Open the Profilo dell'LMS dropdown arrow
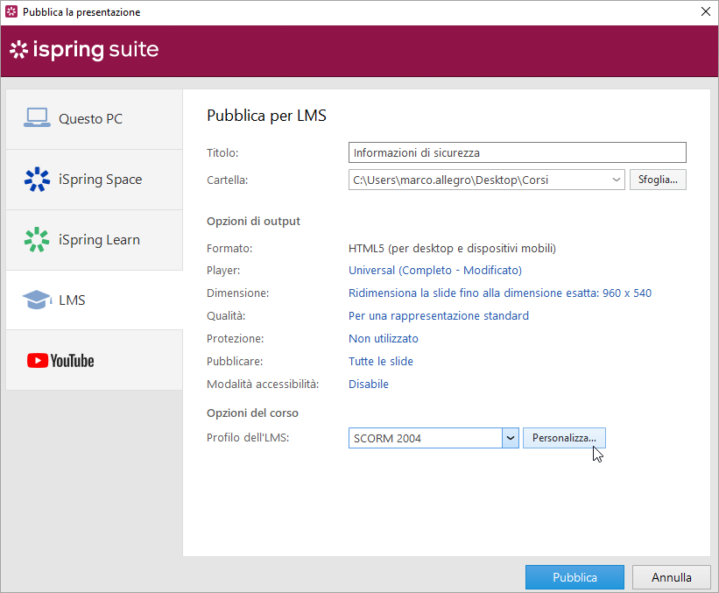 511,438
